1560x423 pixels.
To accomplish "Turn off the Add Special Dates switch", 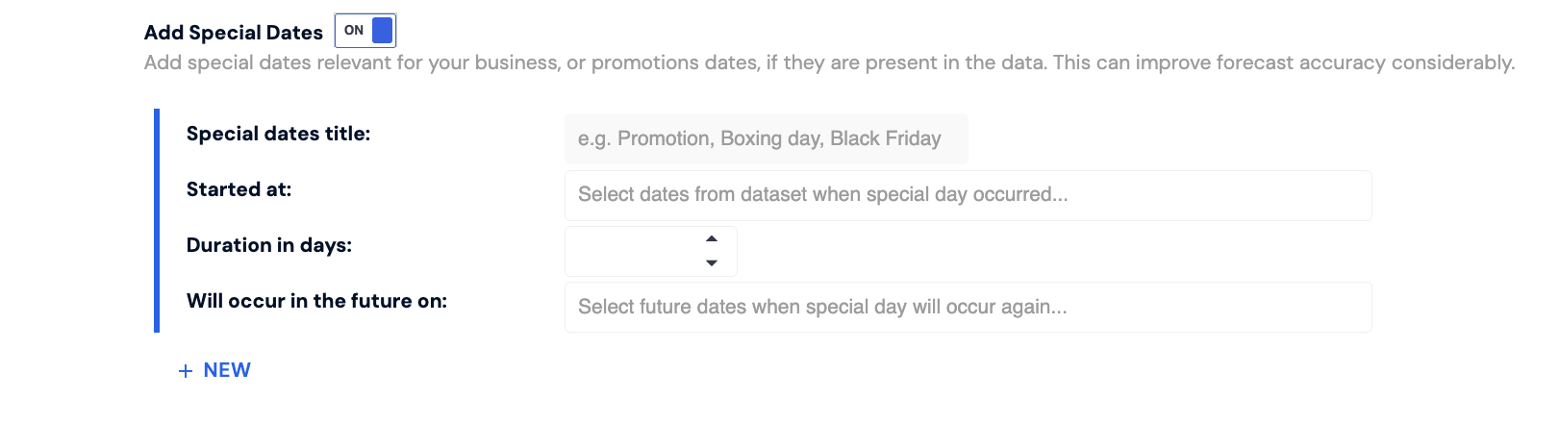I will click(x=365, y=31).
